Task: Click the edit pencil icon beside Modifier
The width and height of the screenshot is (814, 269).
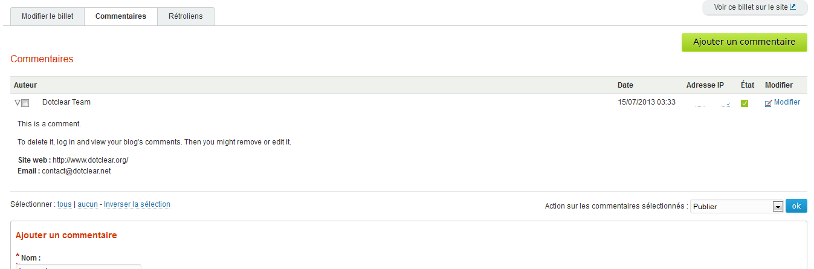Action: click(768, 103)
